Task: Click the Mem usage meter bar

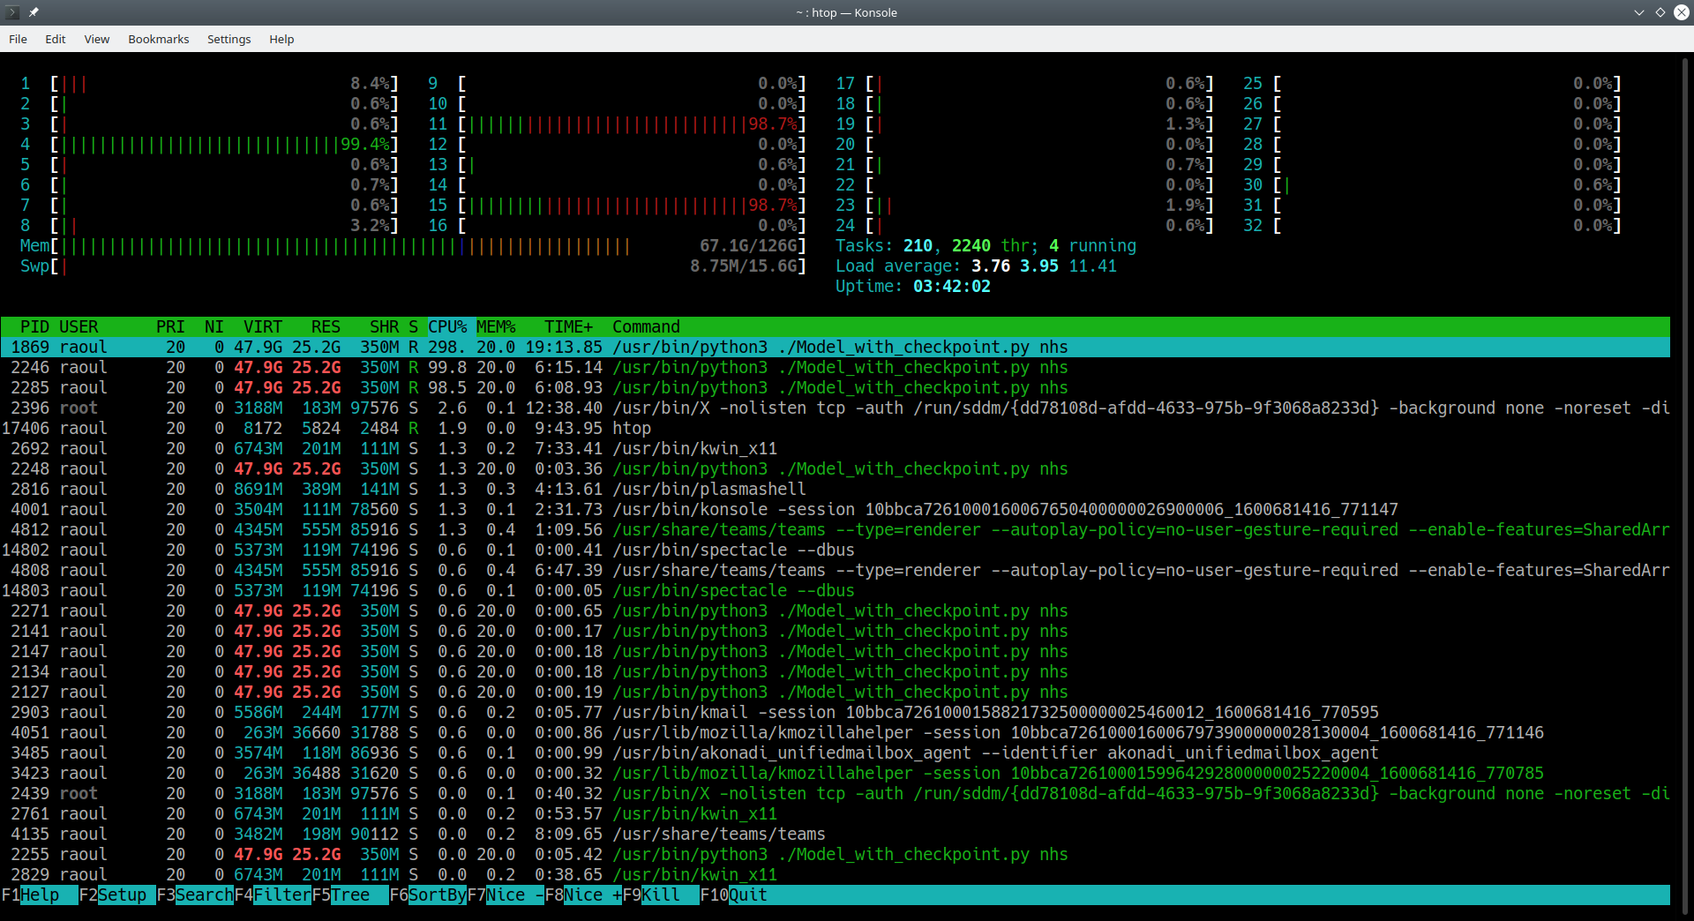Action: [x=413, y=245]
